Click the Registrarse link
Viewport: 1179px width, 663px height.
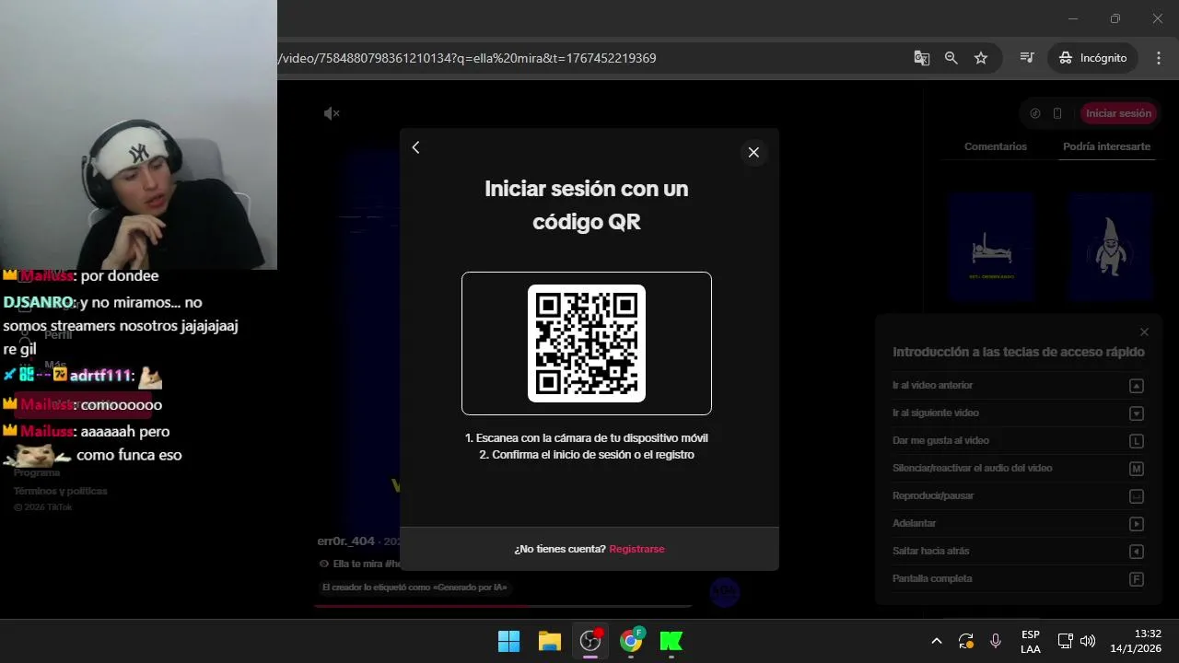tap(636, 549)
